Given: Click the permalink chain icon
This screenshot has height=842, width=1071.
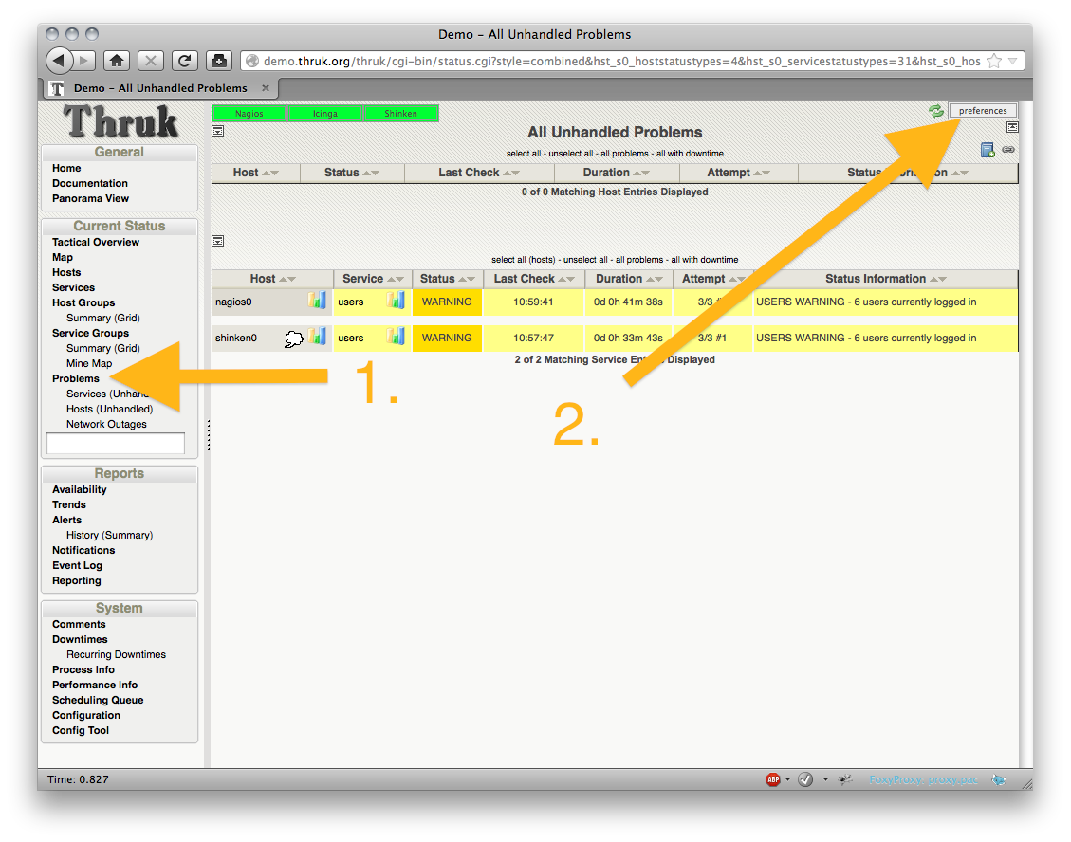Looking at the screenshot, I should [x=1008, y=150].
